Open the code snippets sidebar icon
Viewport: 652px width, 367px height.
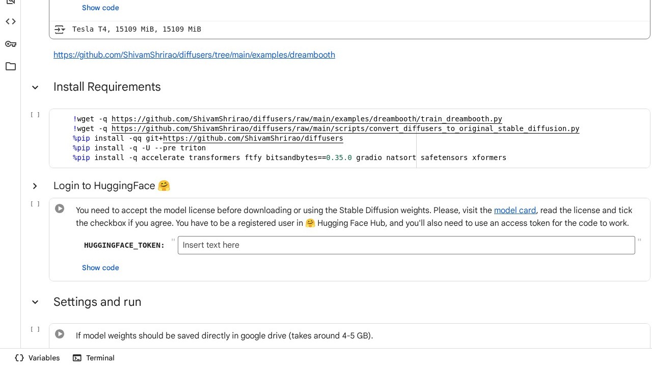pos(11,21)
